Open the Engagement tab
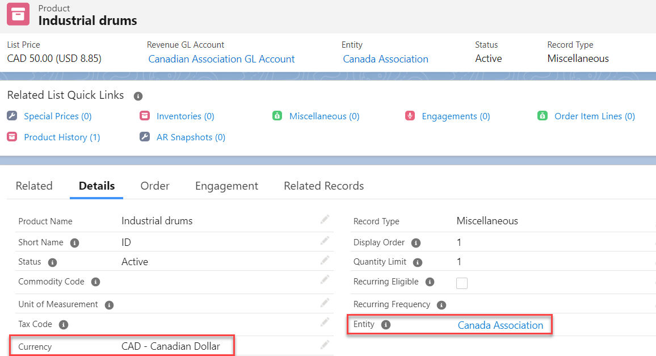This screenshot has width=656, height=356. click(x=226, y=186)
